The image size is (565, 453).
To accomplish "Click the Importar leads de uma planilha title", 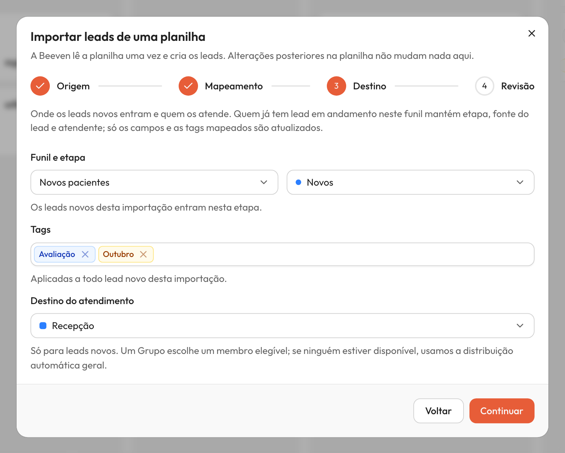I will [x=118, y=37].
